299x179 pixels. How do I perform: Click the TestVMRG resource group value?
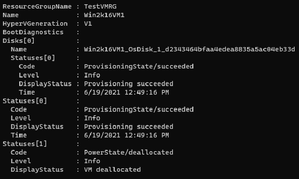(101, 6)
